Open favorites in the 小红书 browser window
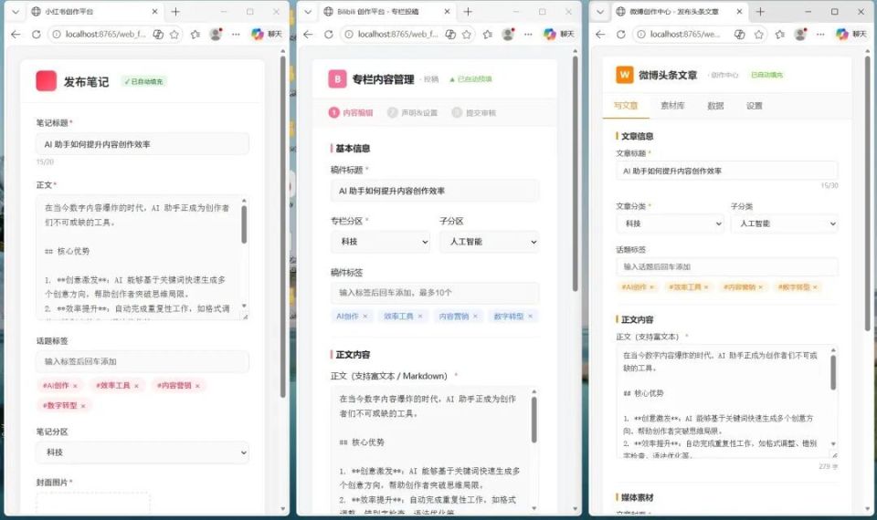Viewport: 877px width, 520px height. pos(195,35)
